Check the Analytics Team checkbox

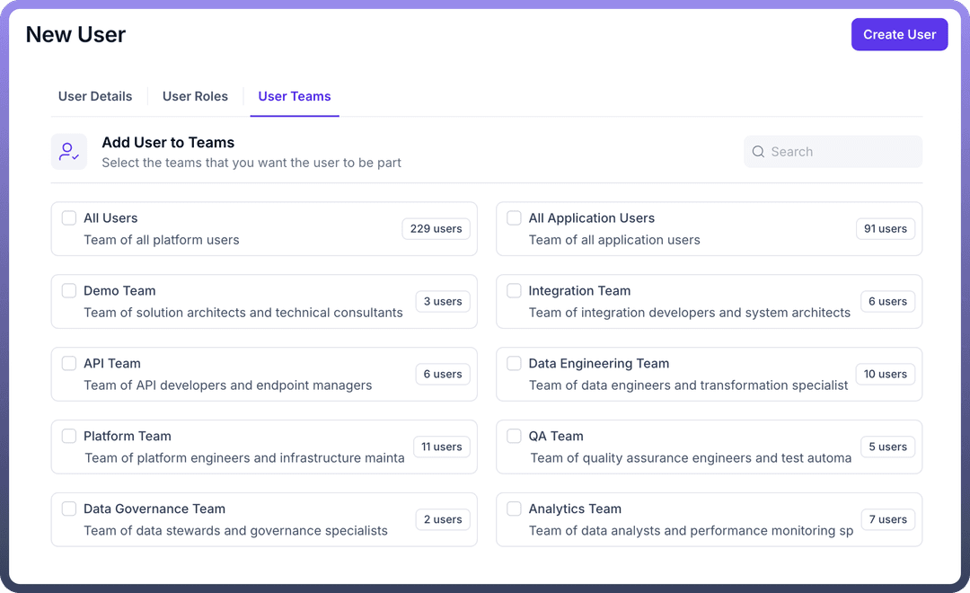coord(514,509)
